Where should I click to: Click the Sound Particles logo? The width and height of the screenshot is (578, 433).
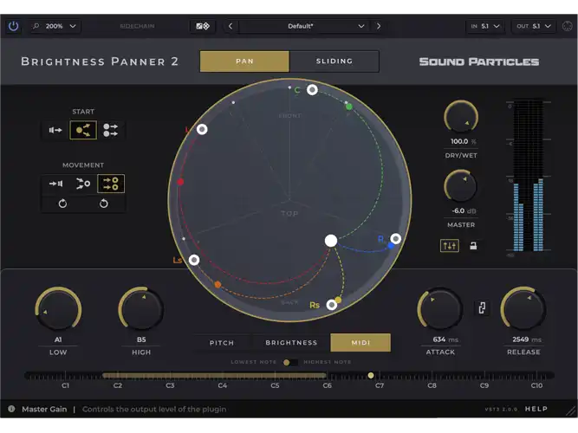(x=479, y=61)
